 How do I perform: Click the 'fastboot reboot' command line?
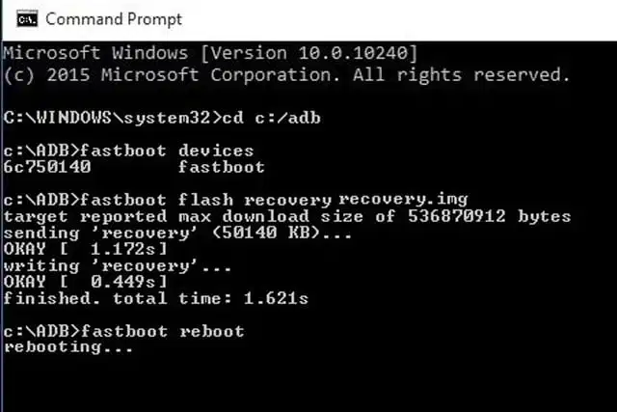163,331
